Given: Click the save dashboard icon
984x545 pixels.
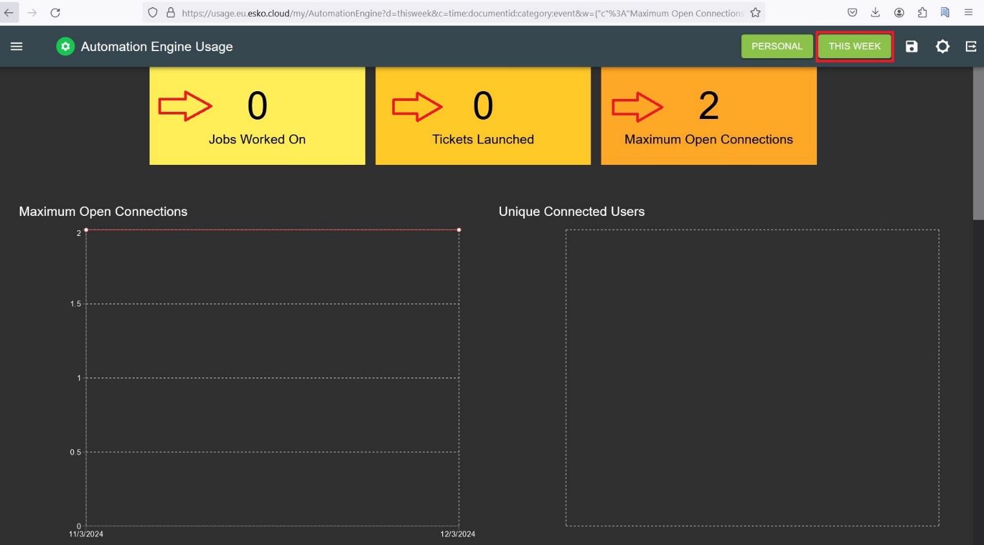Looking at the screenshot, I should click(911, 46).
